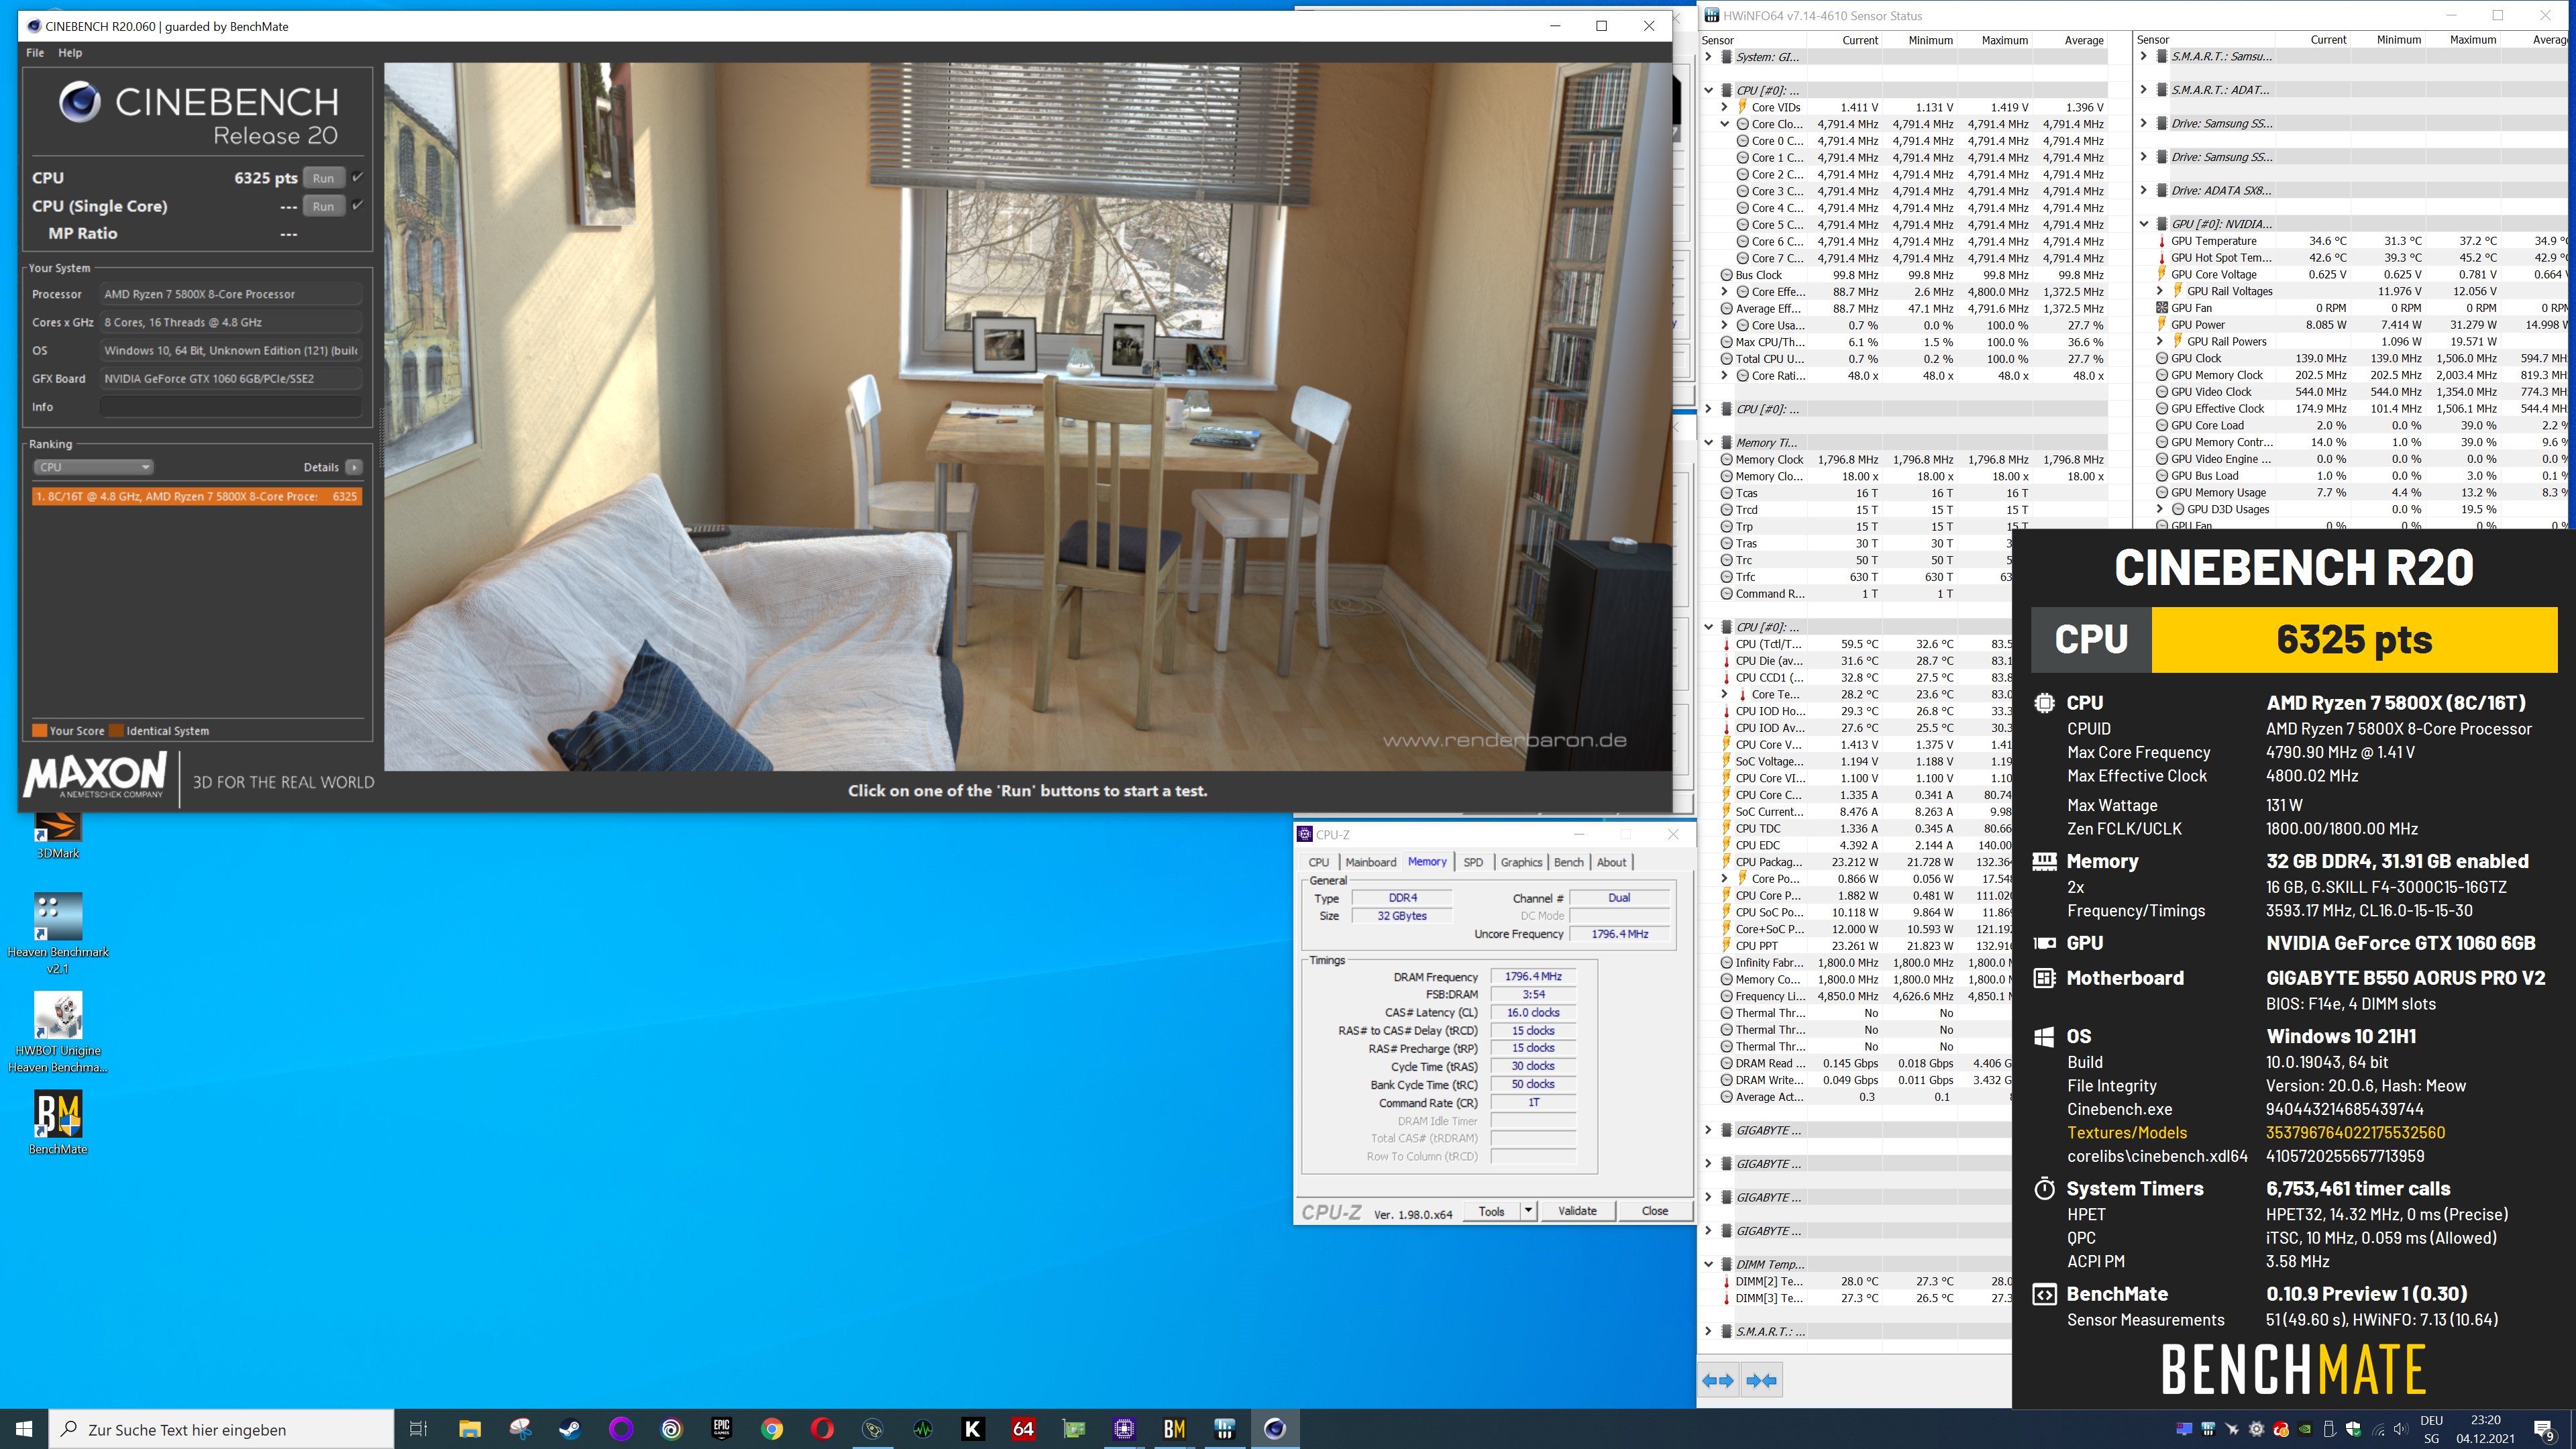Viewport: 2576px width, 1449px height.
Task: Open the BenchMate BM taskbar icon
Action: [1174, 1429]
